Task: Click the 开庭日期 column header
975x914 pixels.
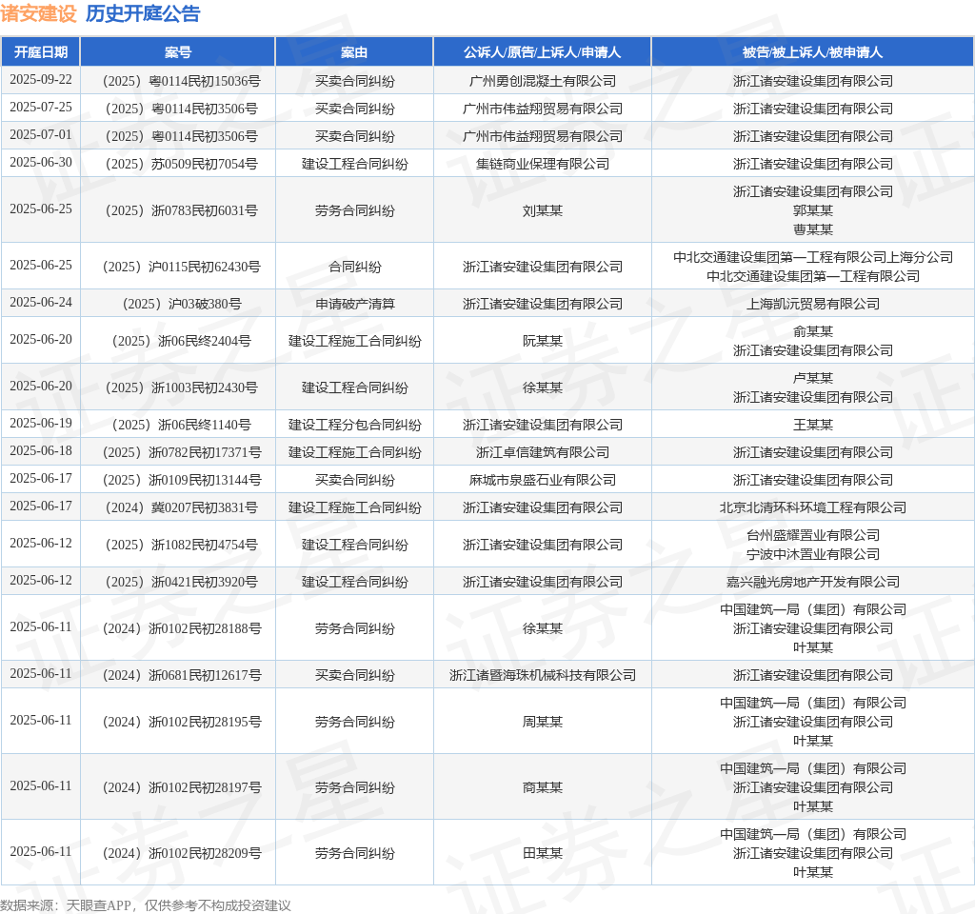Action: pyautogui.click(x=40, y=52)
